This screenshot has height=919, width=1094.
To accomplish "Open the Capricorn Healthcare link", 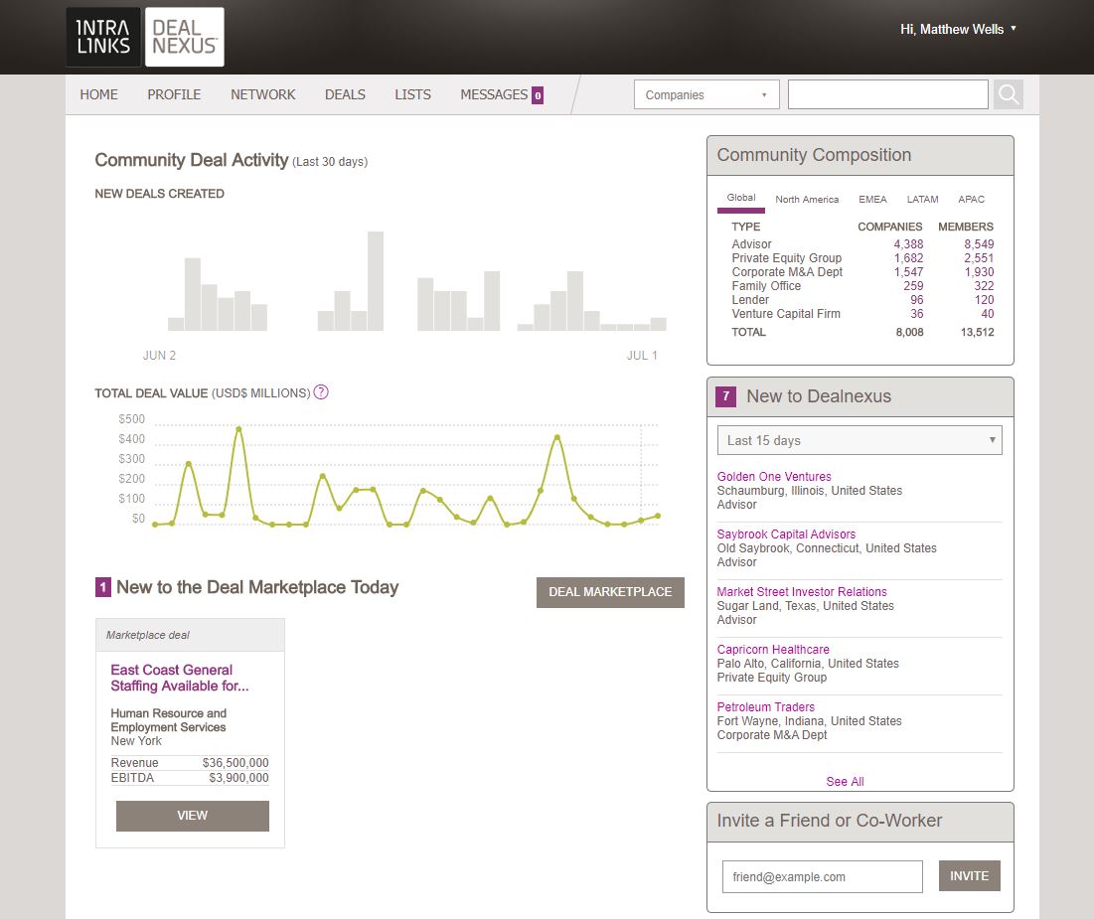I will coord(773,649).
